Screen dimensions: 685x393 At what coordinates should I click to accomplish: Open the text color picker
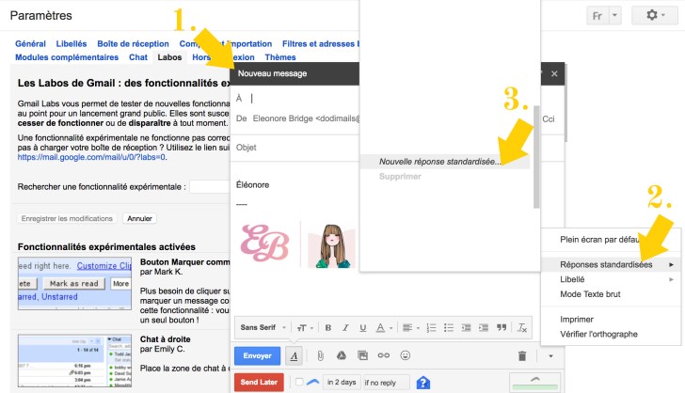point(383,327)
